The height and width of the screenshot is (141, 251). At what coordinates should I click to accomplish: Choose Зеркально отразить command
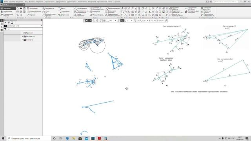(x=111, y=11)
